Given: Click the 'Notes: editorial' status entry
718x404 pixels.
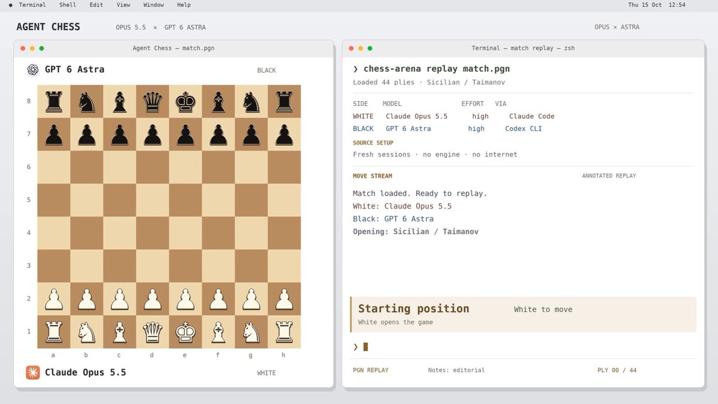Looking at the screenshot, I should pyautogui.click(x=456, y=370).
